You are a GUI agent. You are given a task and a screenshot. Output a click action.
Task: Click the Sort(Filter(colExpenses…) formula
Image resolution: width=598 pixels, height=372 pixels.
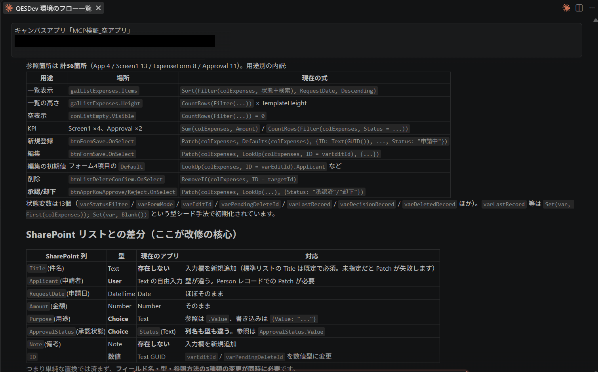279,91
